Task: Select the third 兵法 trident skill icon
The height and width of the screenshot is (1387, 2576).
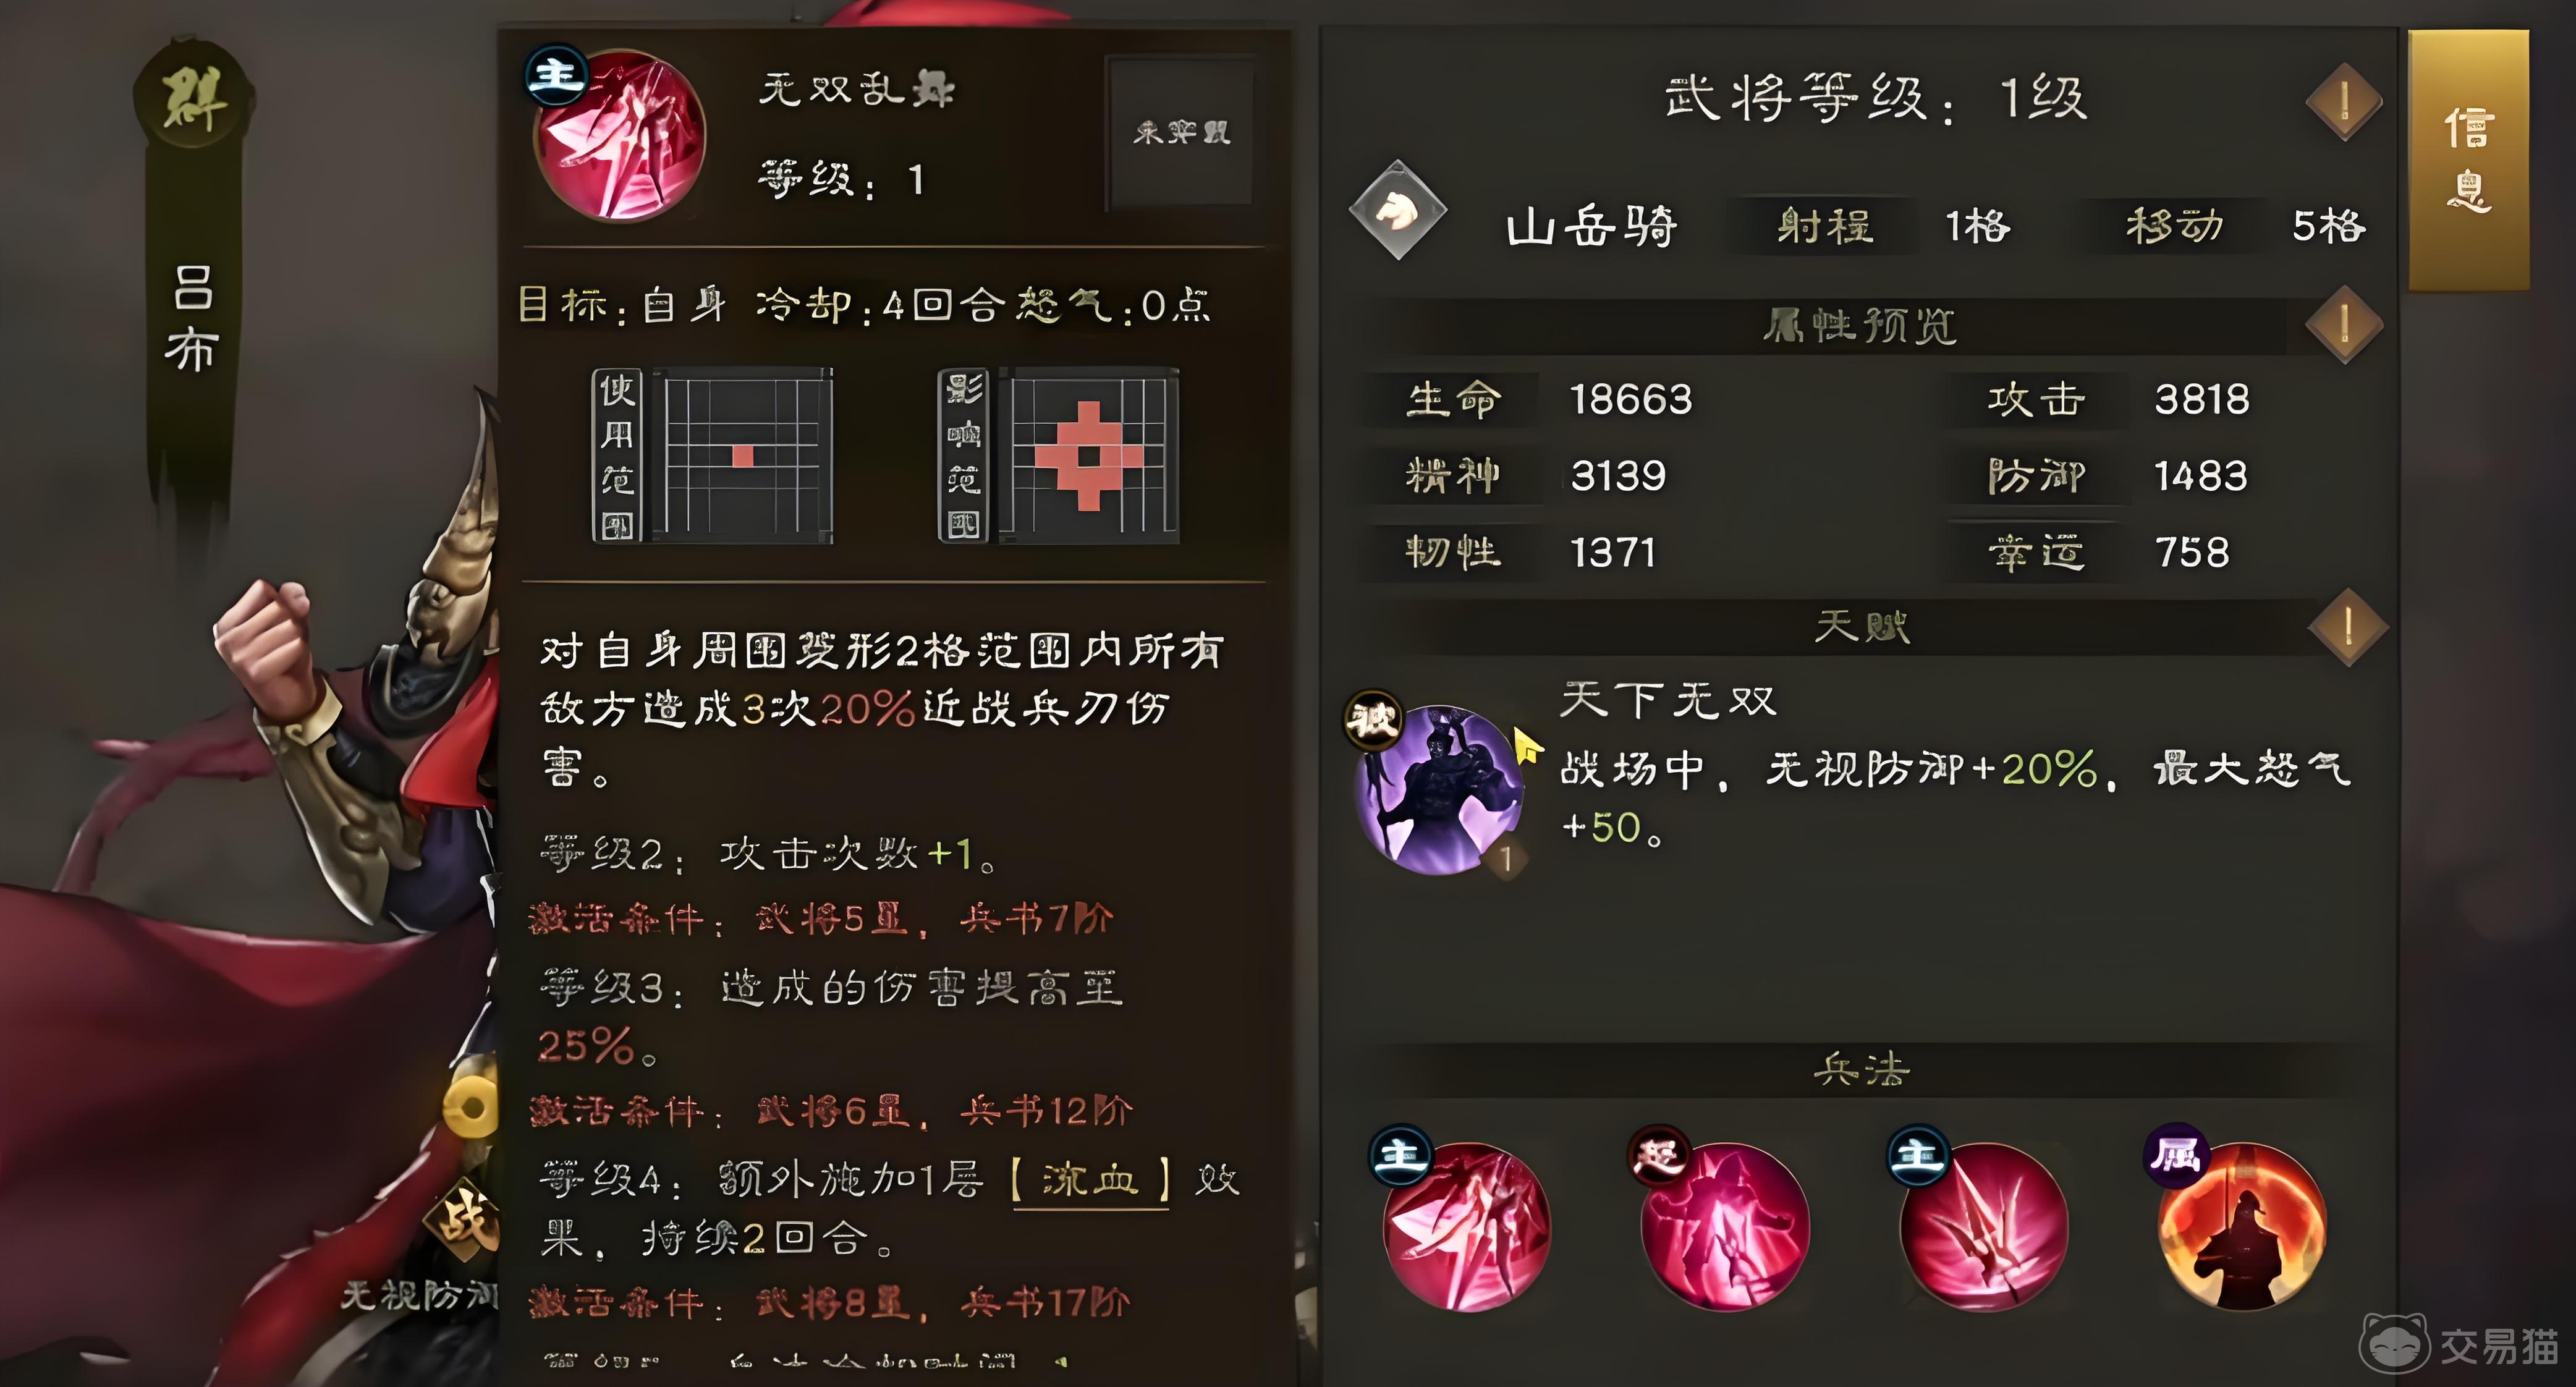Action: point(1983,1226)
